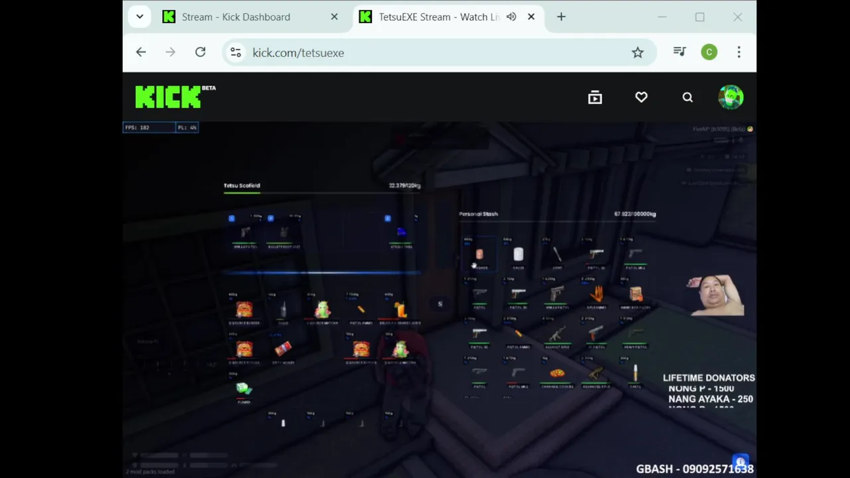The image size is (850, 478).
Task: Click the GBASH - 09092571638 text
Action: click(x=695, y=469)
